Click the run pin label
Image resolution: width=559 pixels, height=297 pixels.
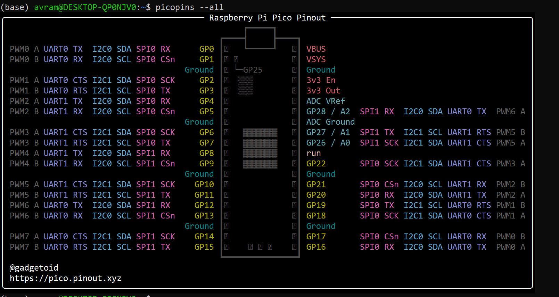314,153
